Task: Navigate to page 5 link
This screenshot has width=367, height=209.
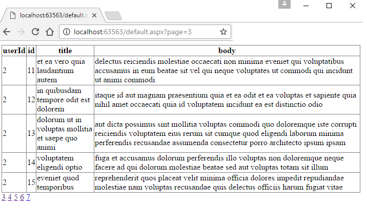Action: point(16,197)
